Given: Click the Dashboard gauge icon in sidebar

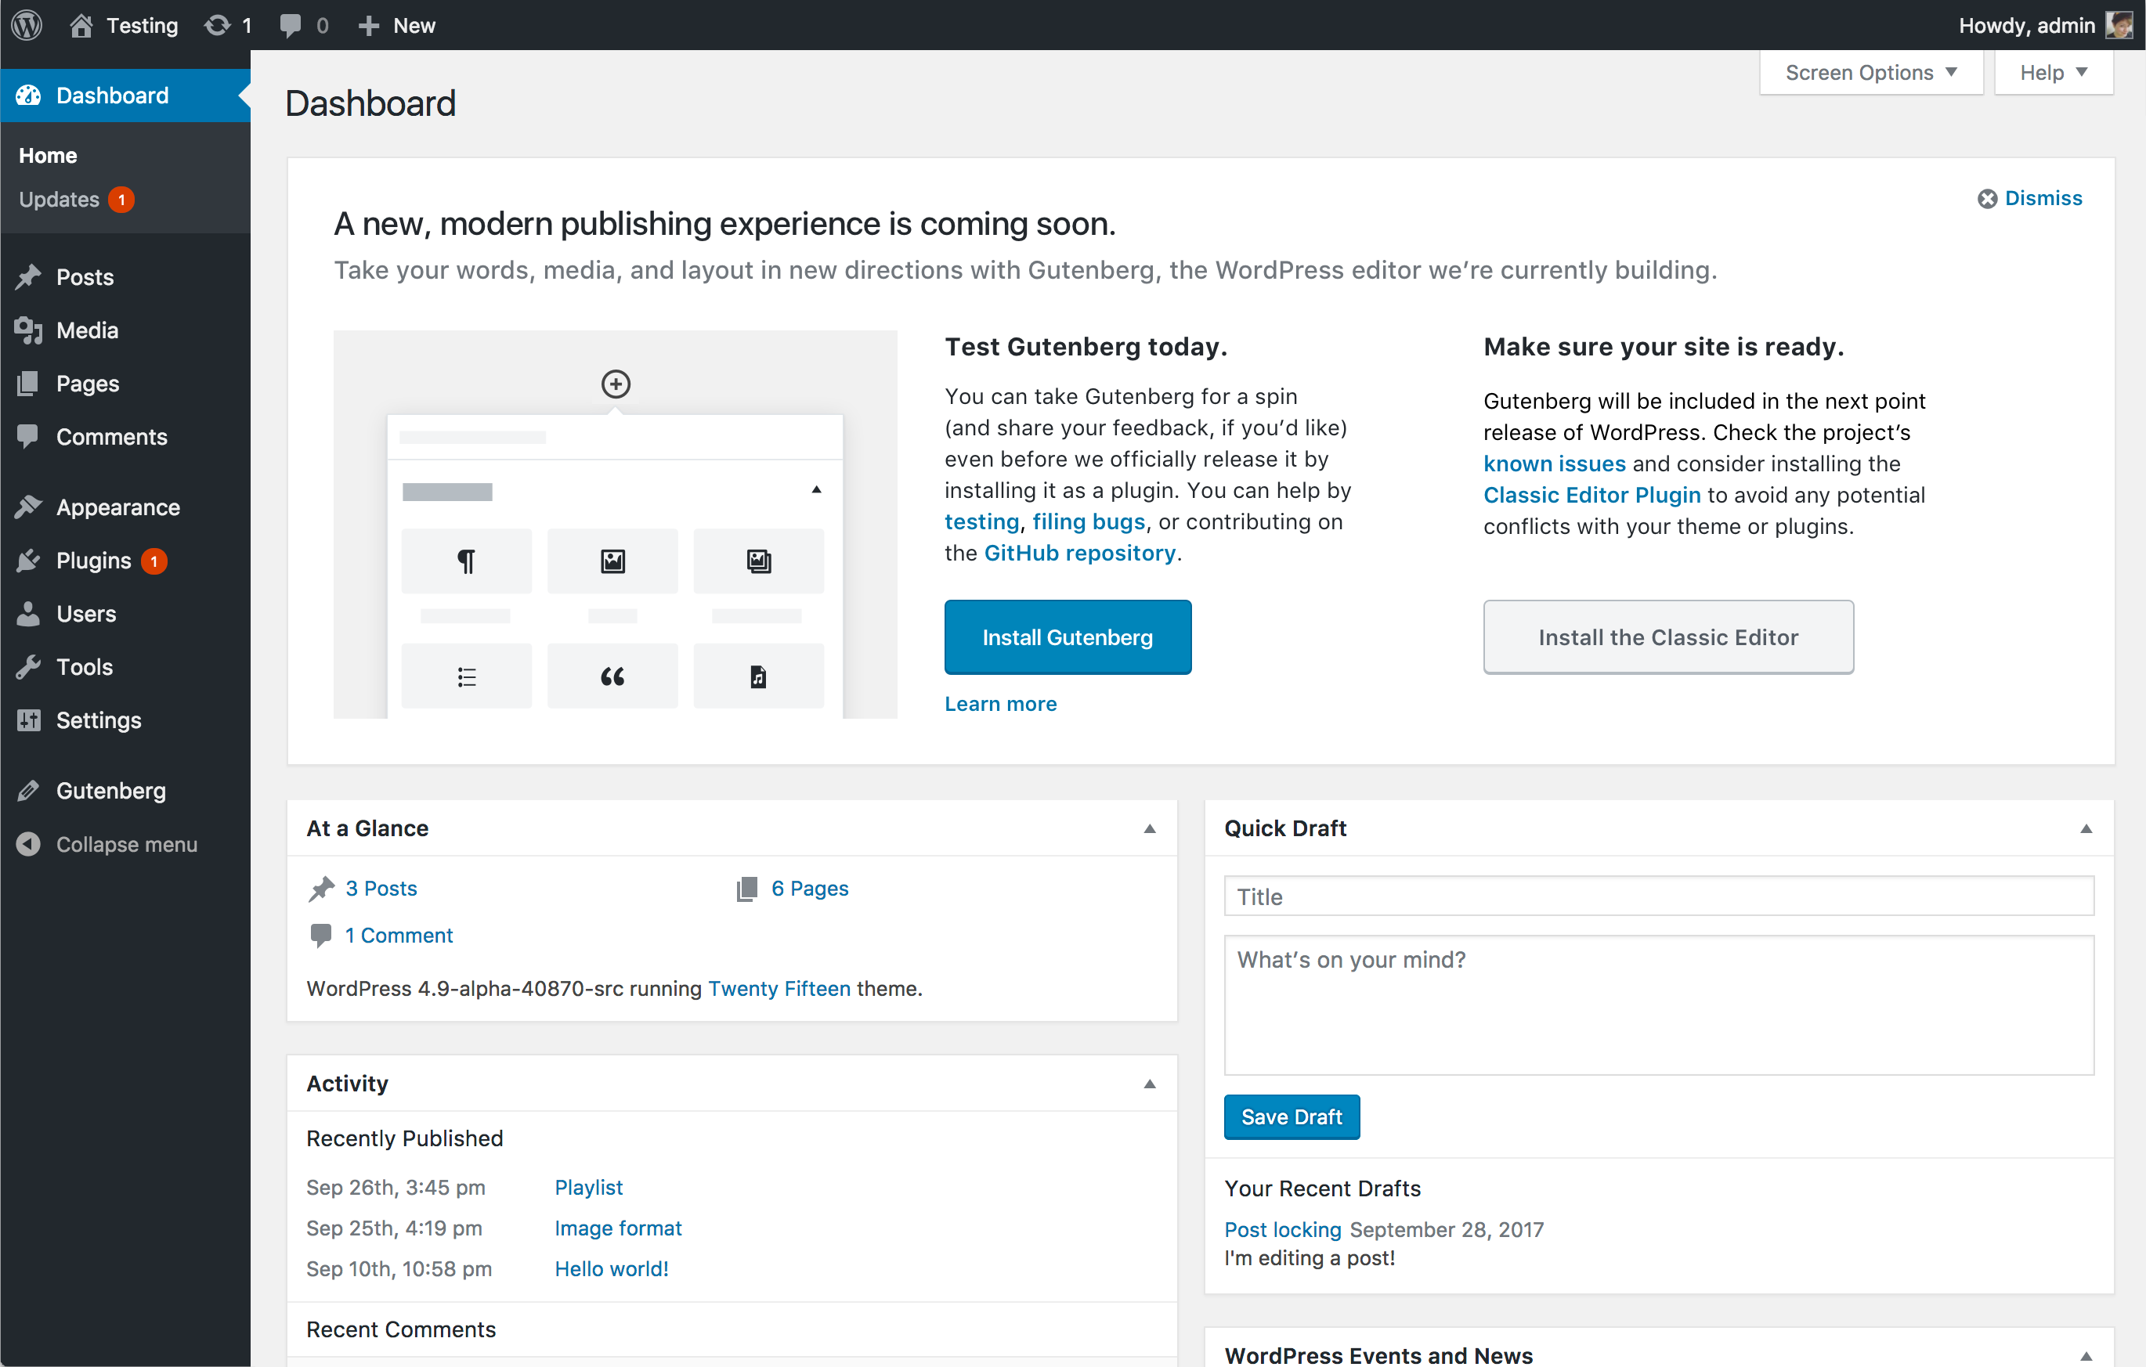Looking at the screenshot, I should [28, 96].
